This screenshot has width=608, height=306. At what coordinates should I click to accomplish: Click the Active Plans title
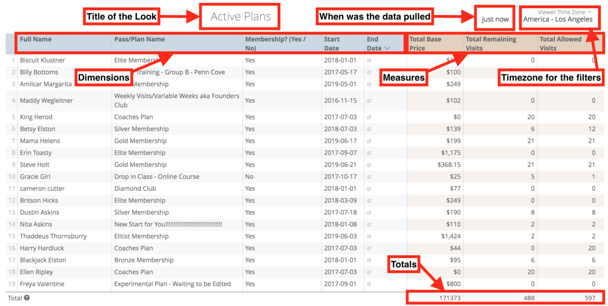pos(241,16)
